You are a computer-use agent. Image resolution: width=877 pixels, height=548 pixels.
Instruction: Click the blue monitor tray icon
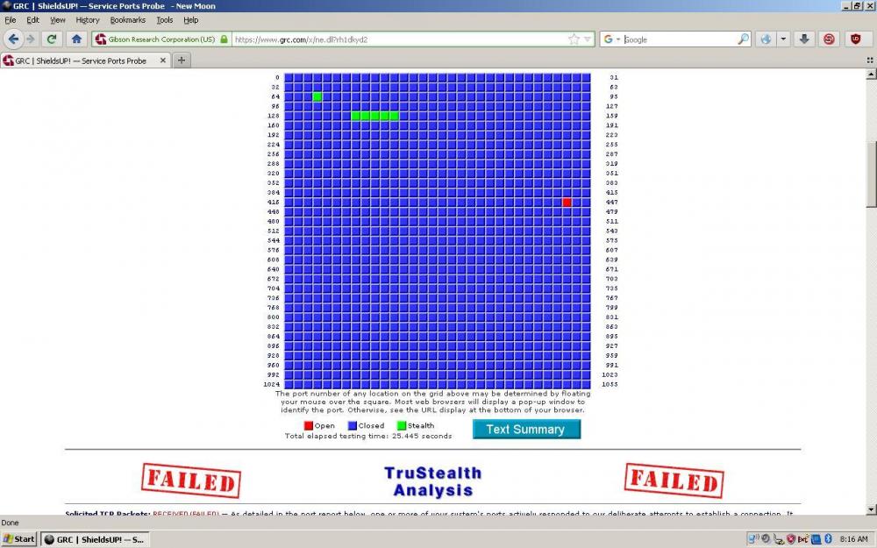tap(816, 539)
